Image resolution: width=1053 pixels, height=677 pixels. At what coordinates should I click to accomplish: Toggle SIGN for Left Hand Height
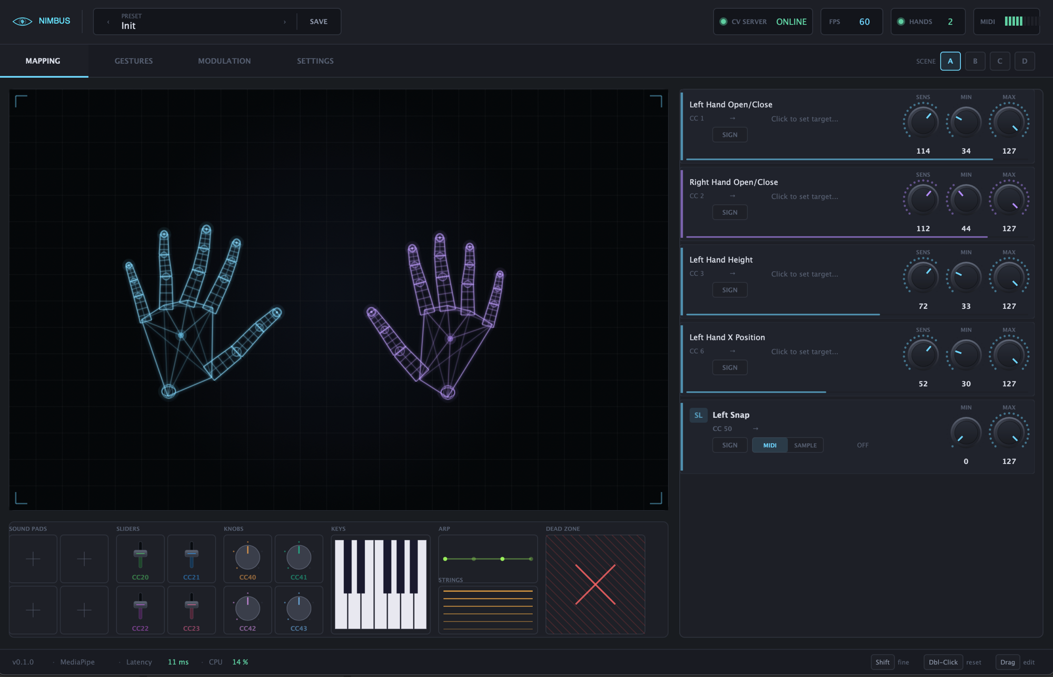point(730,290)
